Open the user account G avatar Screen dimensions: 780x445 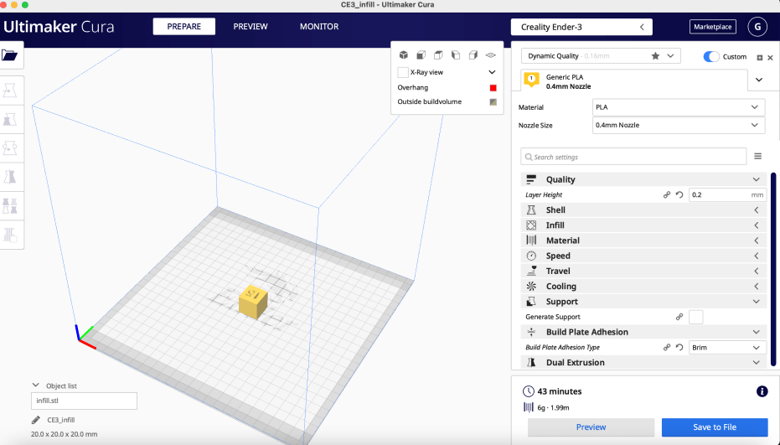[757, 27]
